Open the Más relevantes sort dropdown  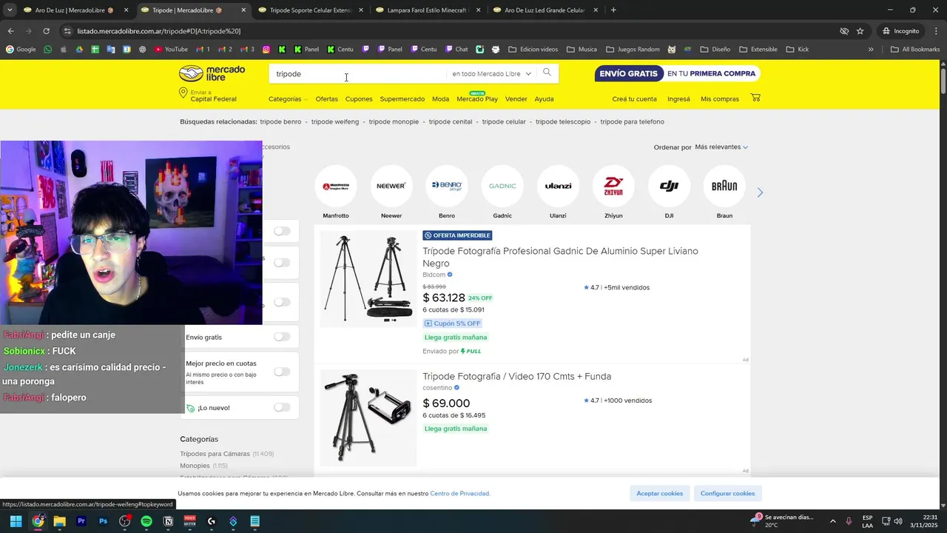(721, 147)
